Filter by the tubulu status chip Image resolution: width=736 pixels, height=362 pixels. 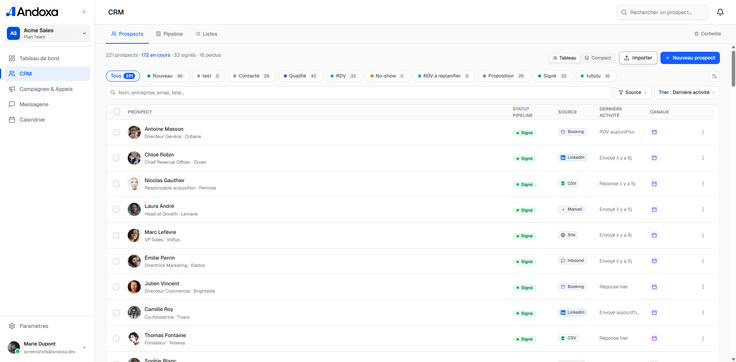click(596, 76)
